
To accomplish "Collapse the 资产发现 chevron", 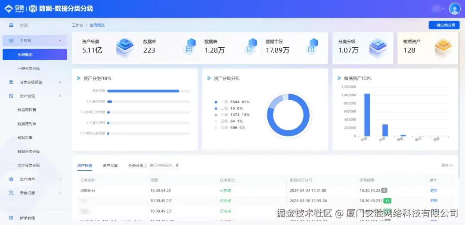I will [x=60, y=96].
